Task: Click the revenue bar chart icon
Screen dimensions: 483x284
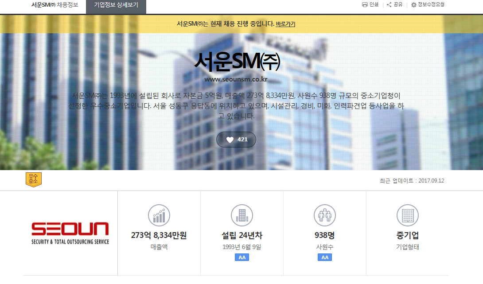Action: tap(159, 215)
